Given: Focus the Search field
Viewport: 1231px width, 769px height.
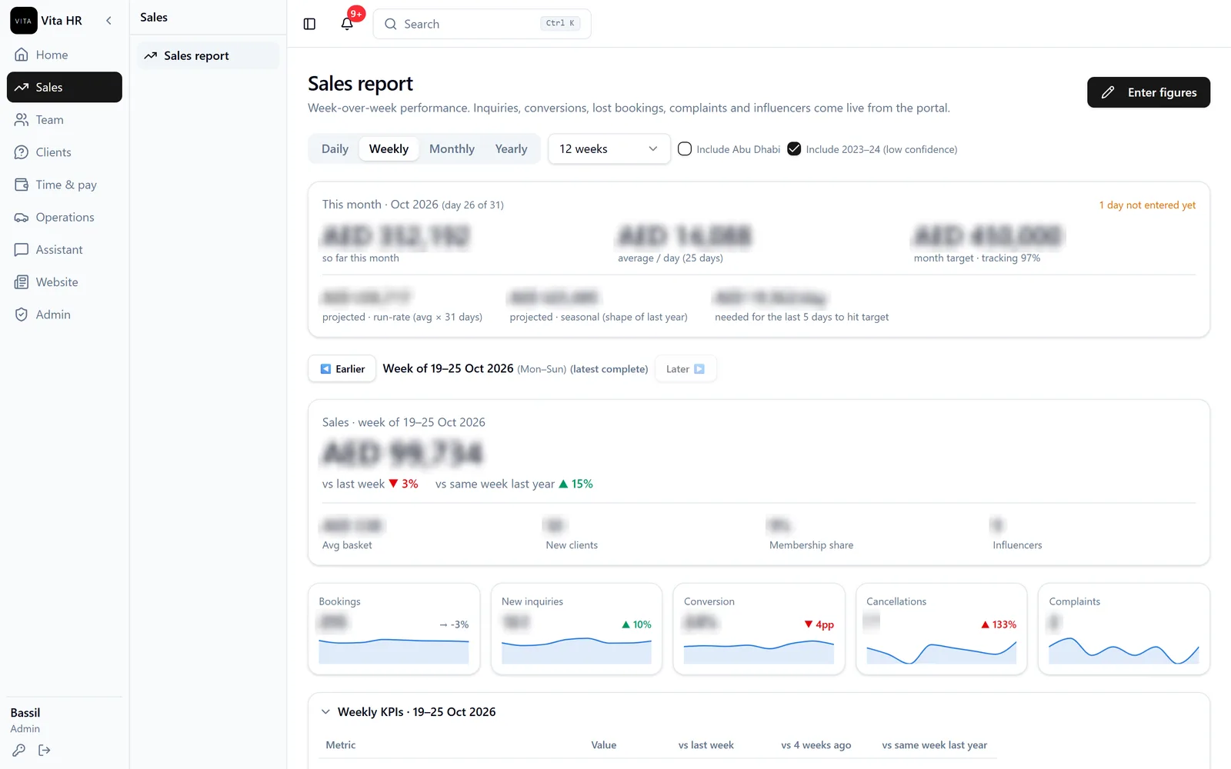Looking at the screenshot, I should tap(482, 24).
